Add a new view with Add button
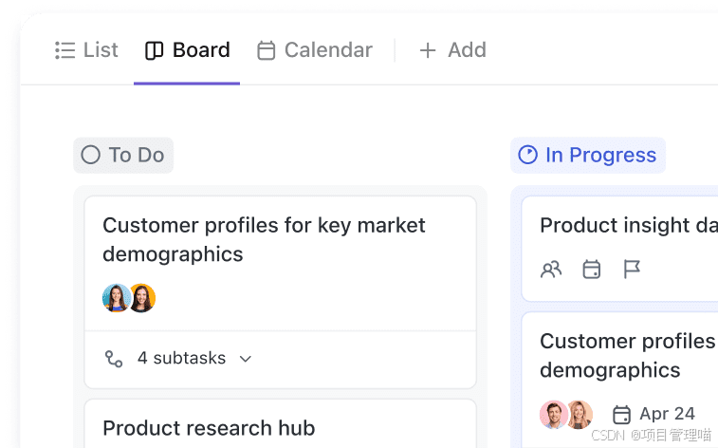This screenshot has width=718, height=448. (x=452, y=50)
